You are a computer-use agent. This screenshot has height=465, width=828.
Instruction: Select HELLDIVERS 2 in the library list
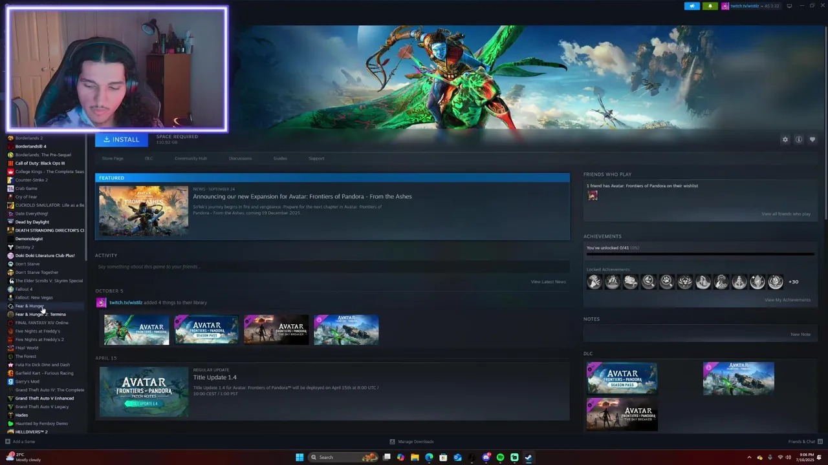(31, 432)
